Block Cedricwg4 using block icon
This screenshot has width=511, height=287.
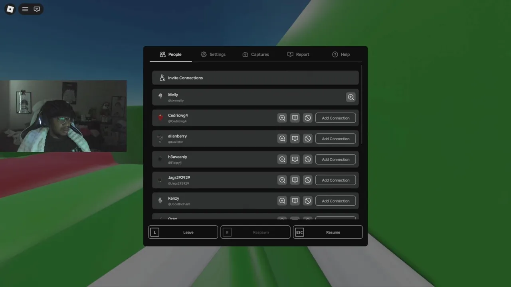tap(308, 118)
